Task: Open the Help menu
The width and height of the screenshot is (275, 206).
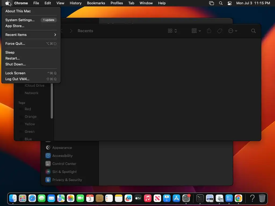Action: tap(162, 3)
